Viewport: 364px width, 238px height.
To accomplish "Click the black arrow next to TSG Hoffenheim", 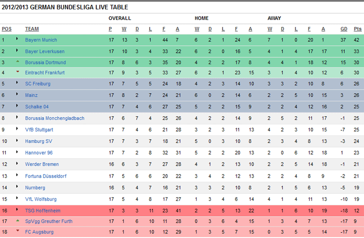I will [x=17, y=209].
